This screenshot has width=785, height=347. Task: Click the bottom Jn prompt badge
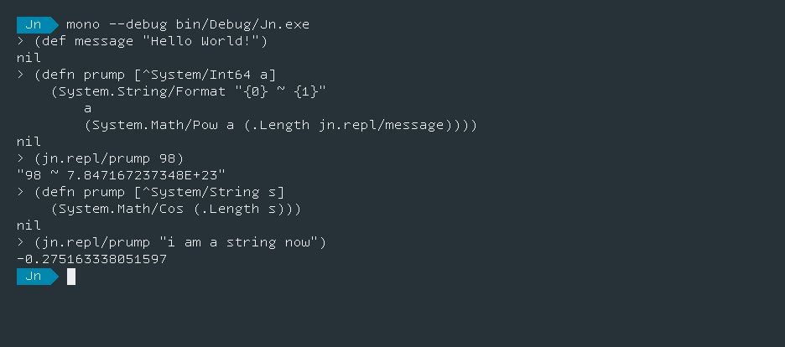pos(38,277)
